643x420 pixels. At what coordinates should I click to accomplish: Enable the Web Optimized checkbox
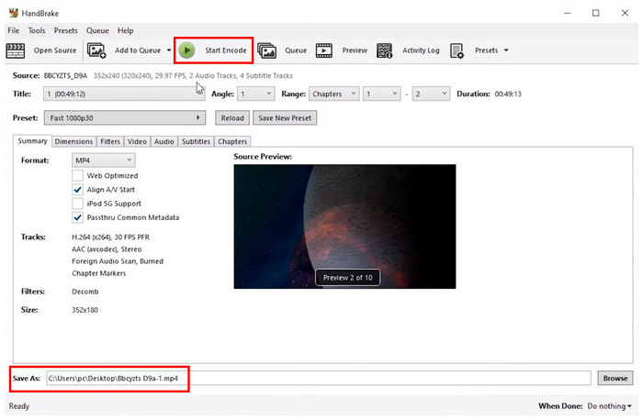(x=78, y=176)
